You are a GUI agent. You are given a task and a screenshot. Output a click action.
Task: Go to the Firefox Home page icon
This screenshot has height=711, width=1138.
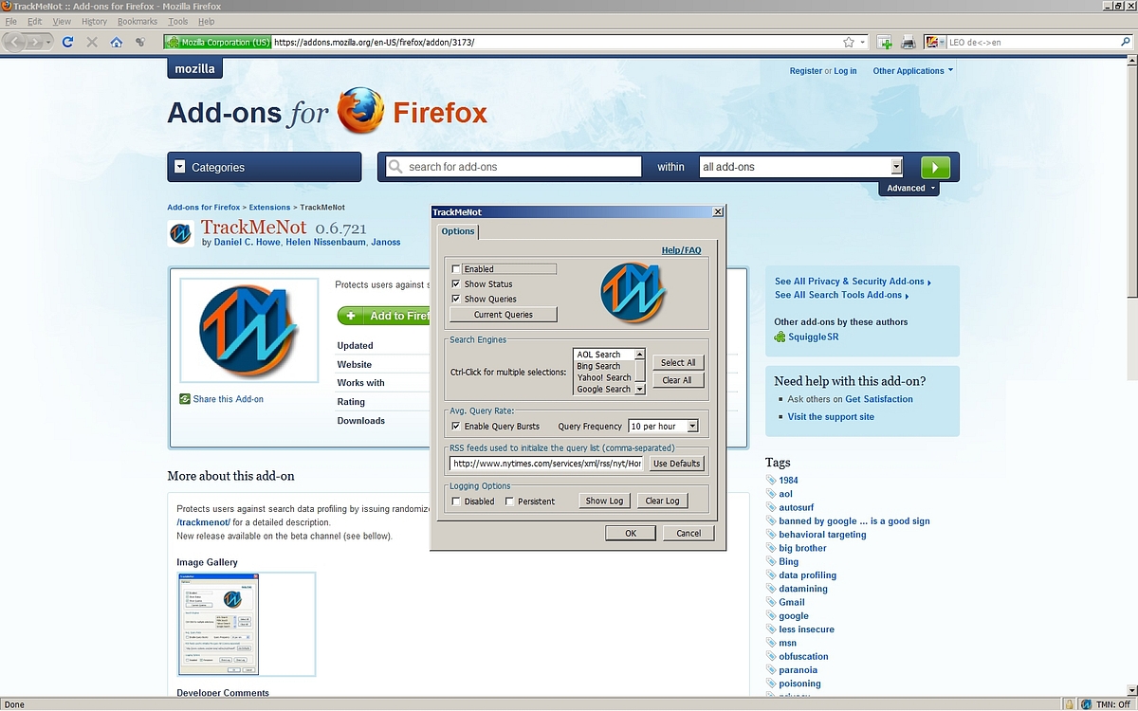(117, 42)
